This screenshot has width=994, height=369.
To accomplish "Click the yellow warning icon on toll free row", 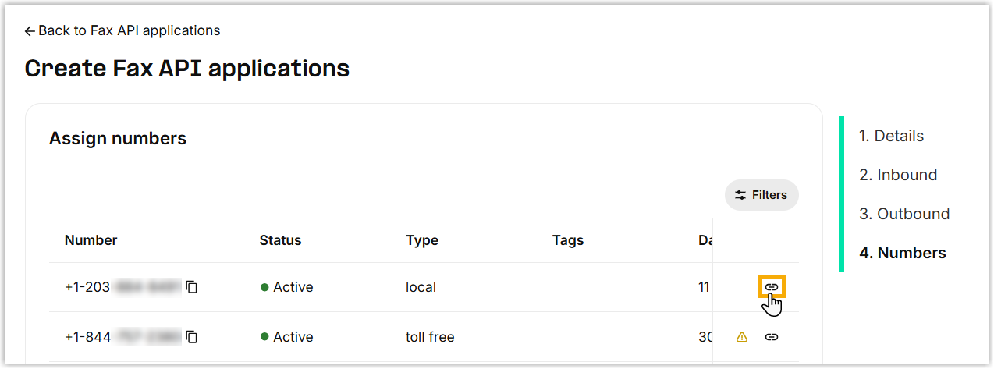I will pos(742,337).
